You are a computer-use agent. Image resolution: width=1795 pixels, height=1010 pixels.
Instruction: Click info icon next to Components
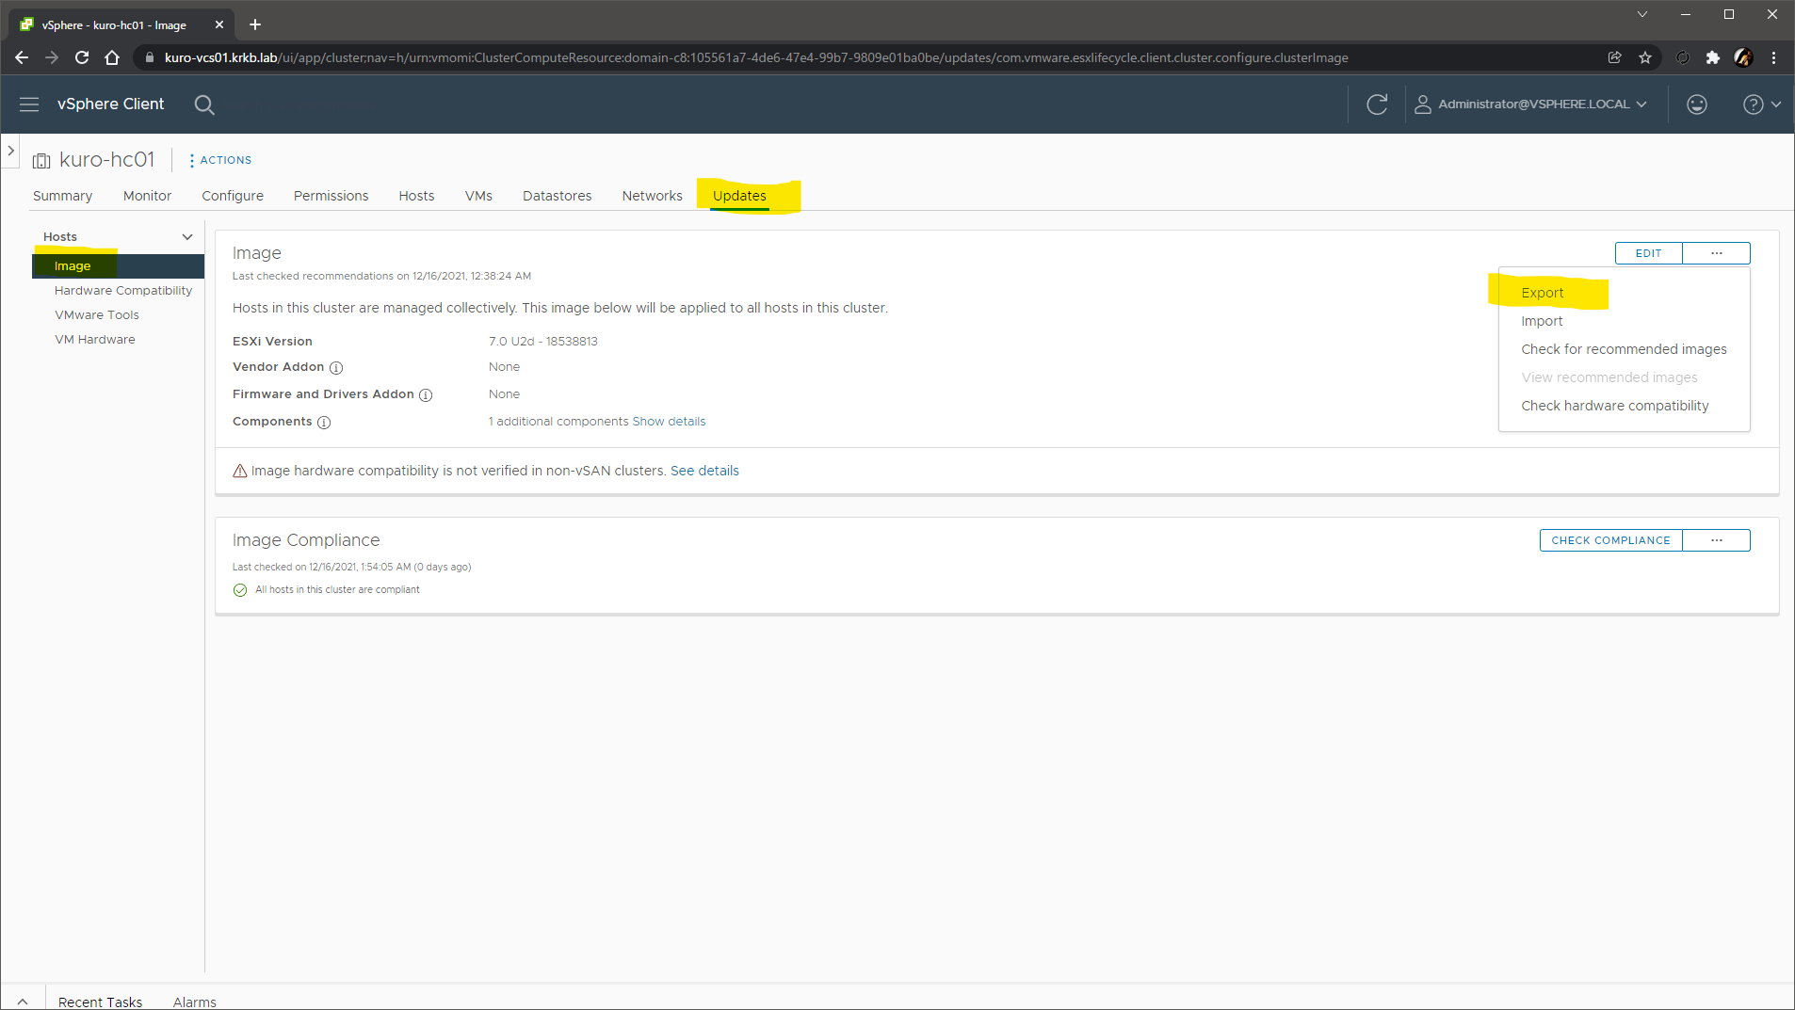pos(324,423)
